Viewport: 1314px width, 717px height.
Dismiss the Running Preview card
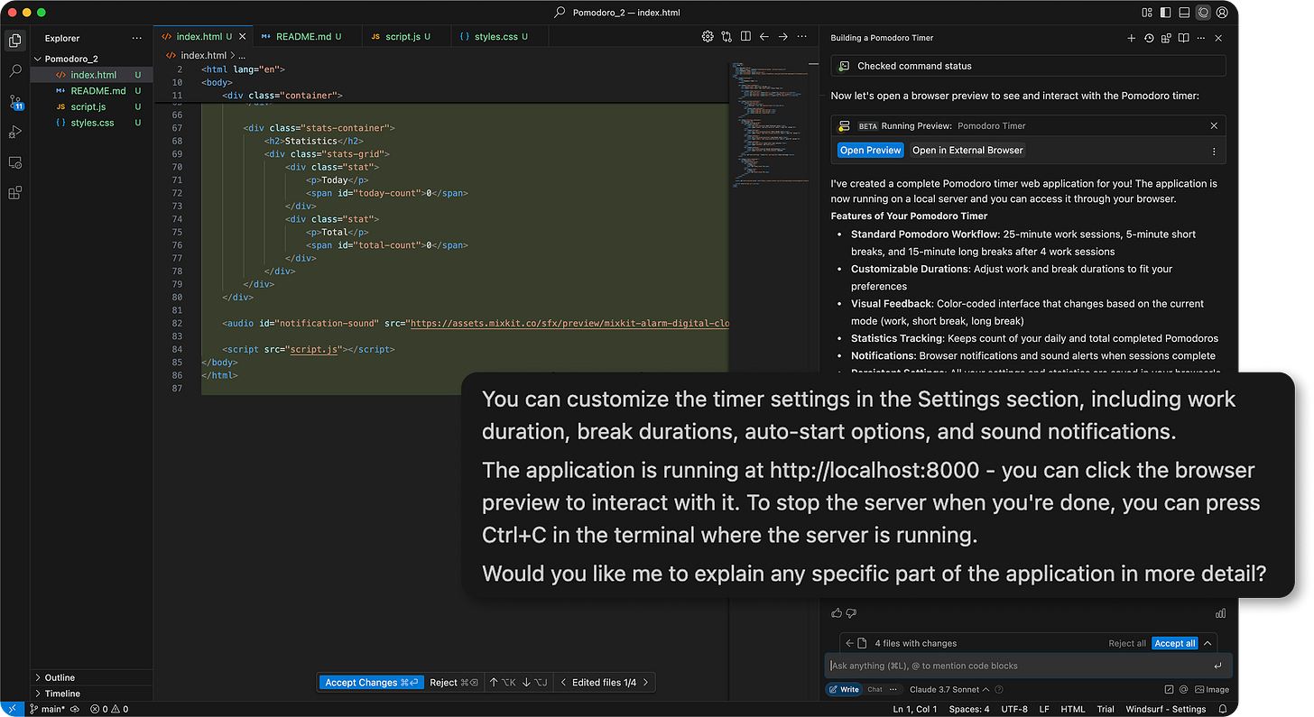pyautogui.click(x=1214, y=125)
